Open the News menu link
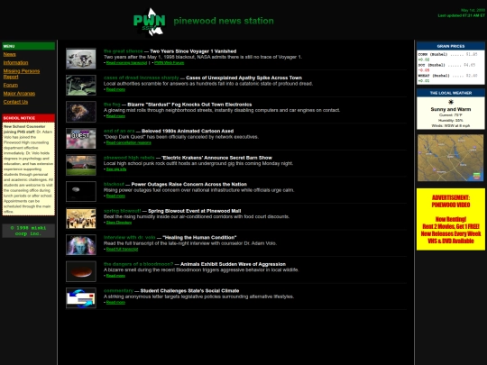The image size is (487, 365). pyautogui.click(x=10, y=54)
